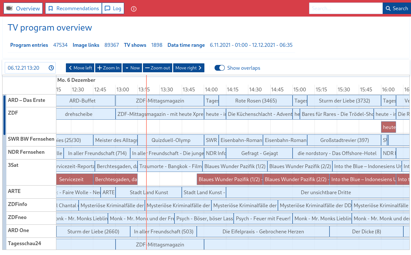
Task: Click the red info circle icon
Action: click(134, 9)
